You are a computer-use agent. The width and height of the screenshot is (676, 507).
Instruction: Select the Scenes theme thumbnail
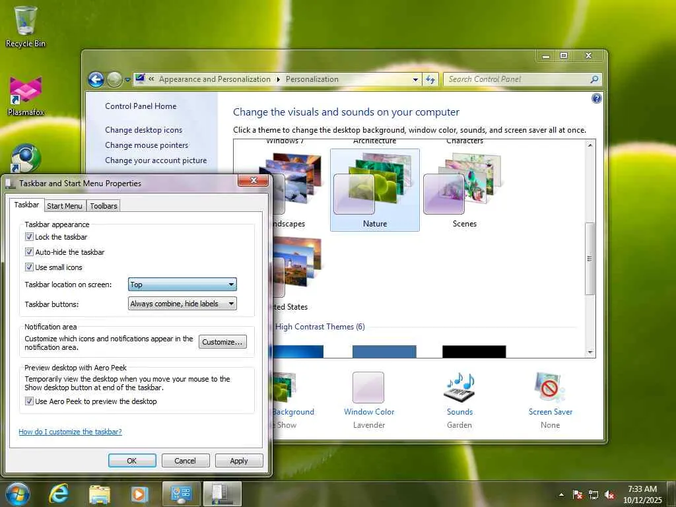point(464,190)
